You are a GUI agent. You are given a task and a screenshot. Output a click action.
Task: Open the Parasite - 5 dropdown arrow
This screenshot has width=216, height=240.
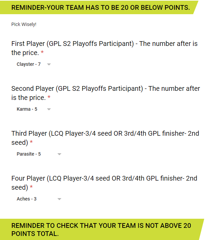point(59,154)
